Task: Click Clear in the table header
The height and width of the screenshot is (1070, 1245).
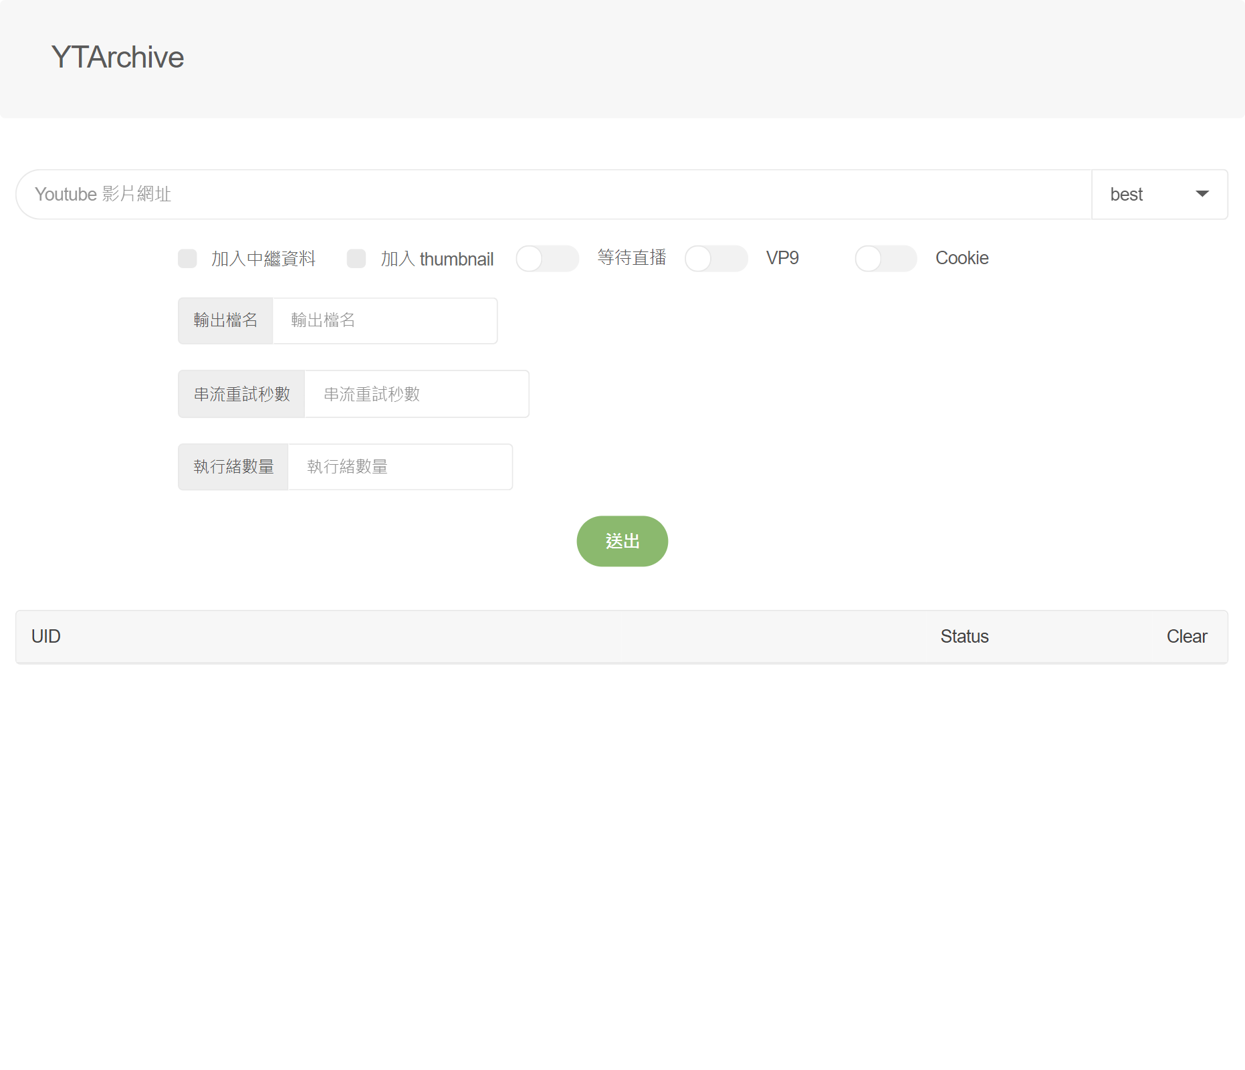Action: point(1186,637)
